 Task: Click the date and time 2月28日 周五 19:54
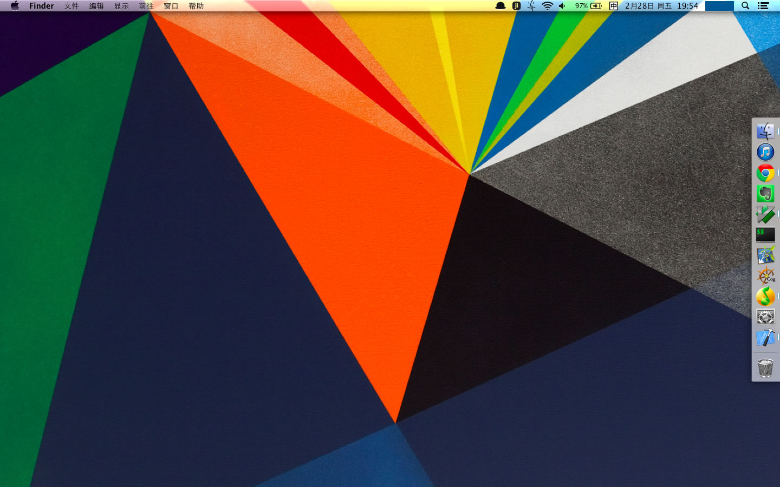coord(661,6)
